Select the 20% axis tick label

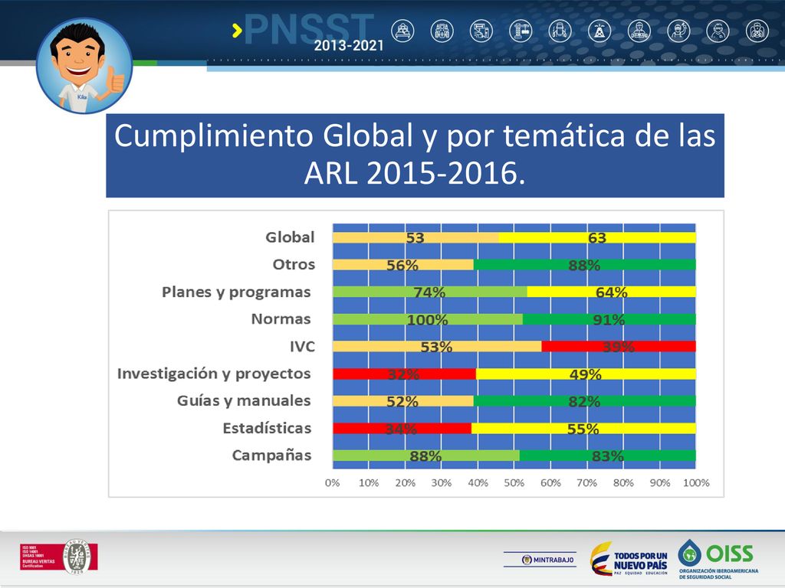point(405,483)
